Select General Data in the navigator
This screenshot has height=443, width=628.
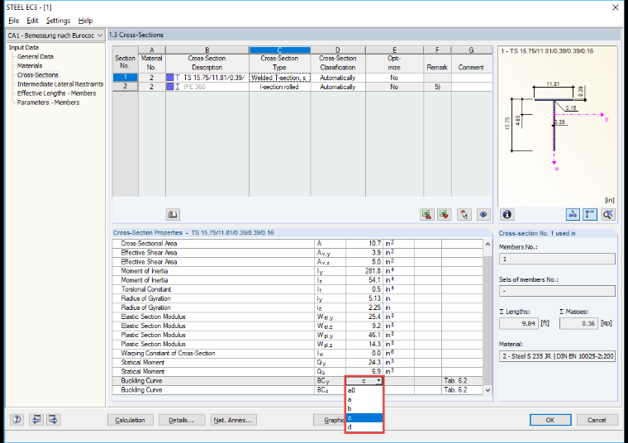pyautogui.click(x=36, y=56)
